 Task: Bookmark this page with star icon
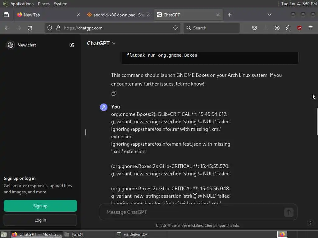click(175, 28)
